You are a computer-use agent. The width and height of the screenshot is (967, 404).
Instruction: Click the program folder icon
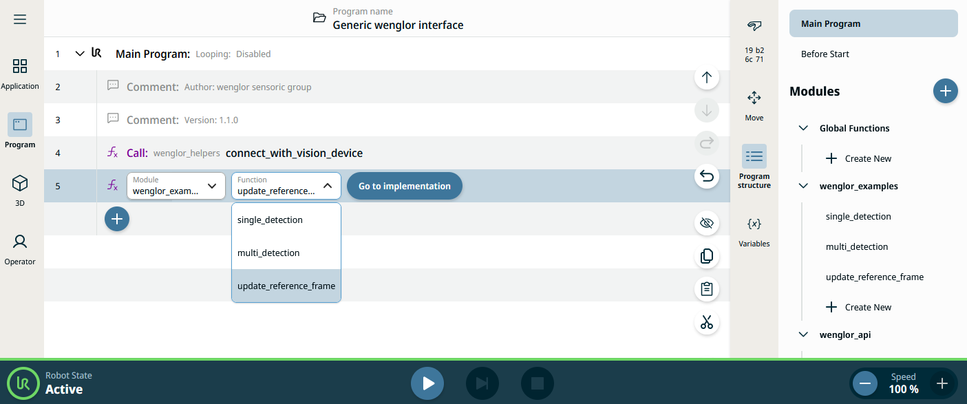pos(319,18)
